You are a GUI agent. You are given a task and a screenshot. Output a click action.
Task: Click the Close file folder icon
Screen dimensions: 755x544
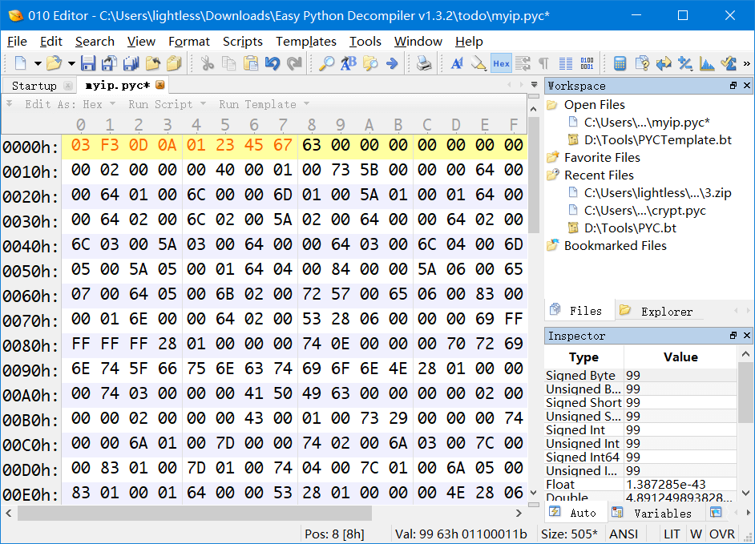pyautogui.click(x=152, y=63)
